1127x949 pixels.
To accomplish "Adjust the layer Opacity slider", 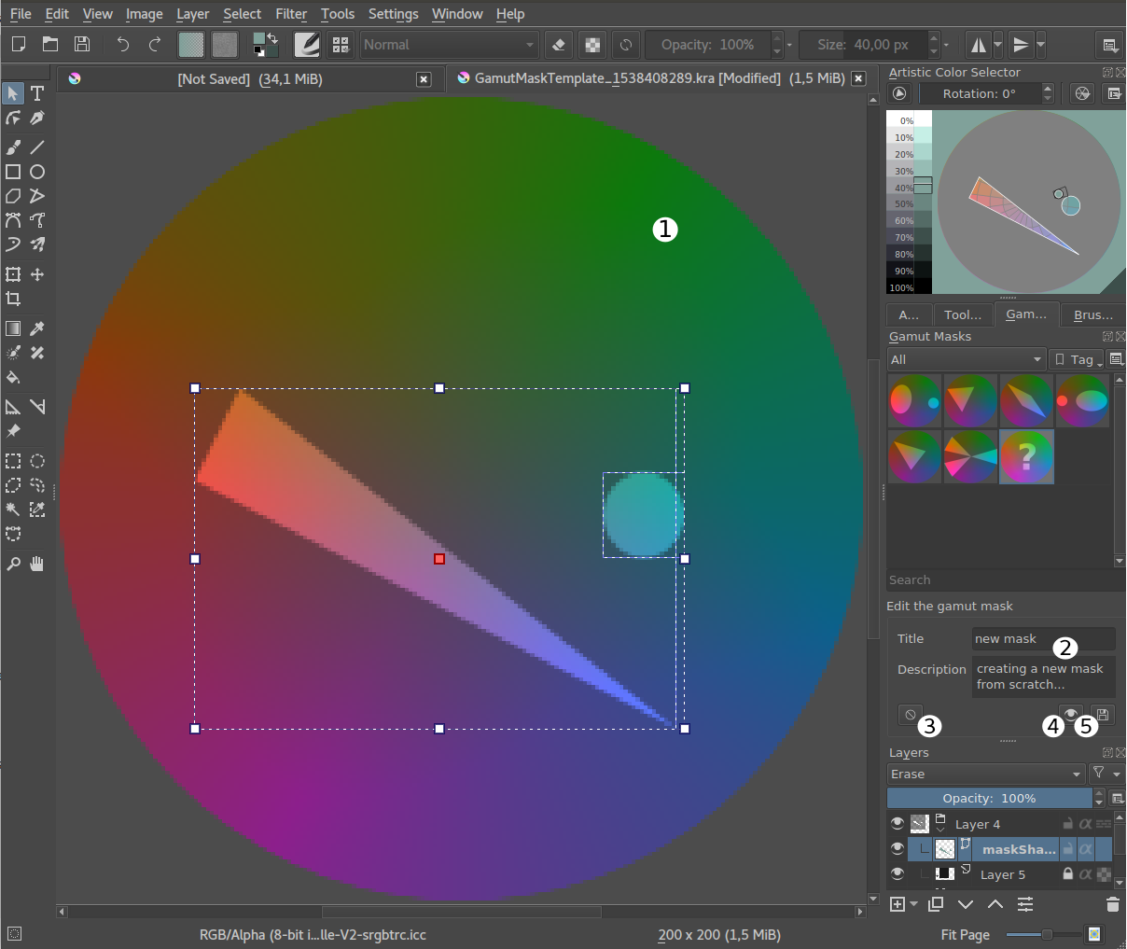I will 991,798.
